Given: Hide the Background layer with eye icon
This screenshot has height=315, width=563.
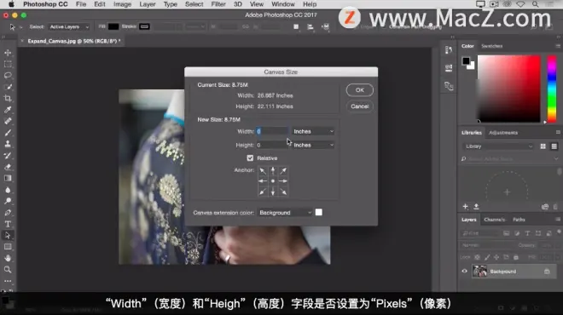Looking at the screenshot, I should pos(464,272).
